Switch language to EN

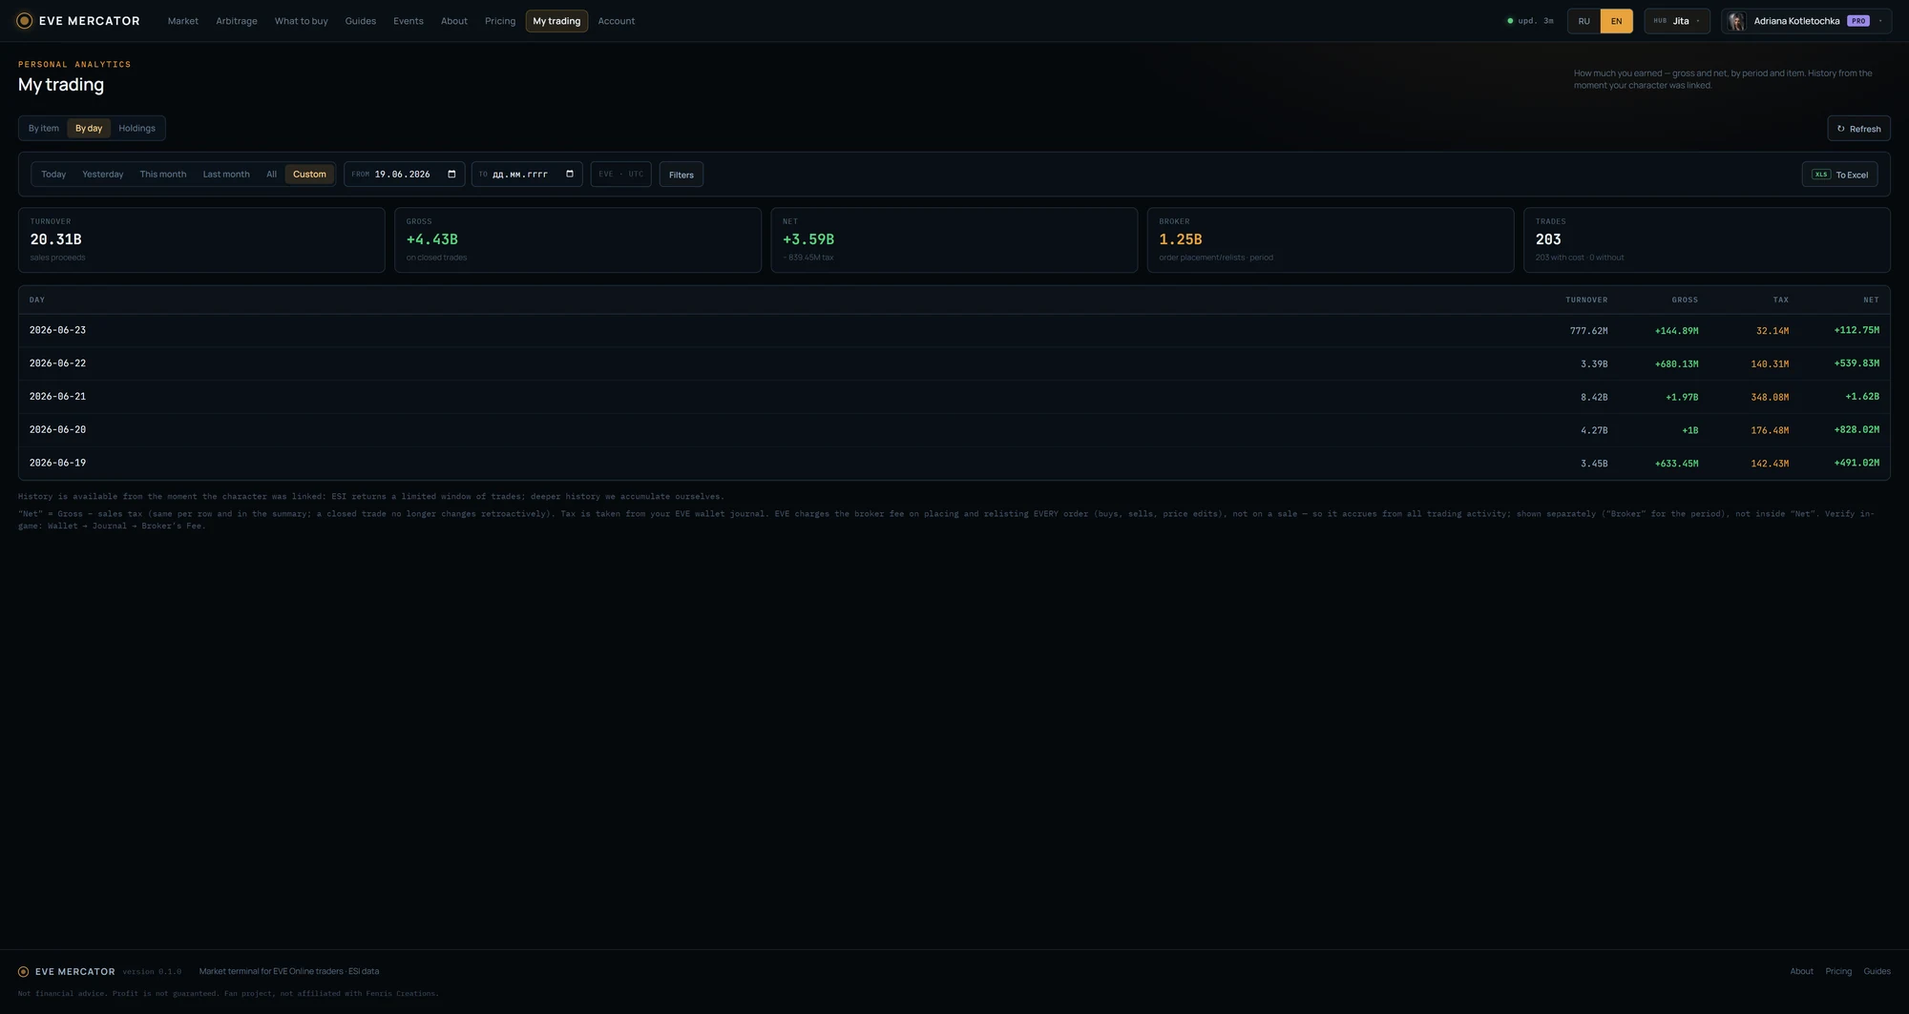[x=1616, y=21]
